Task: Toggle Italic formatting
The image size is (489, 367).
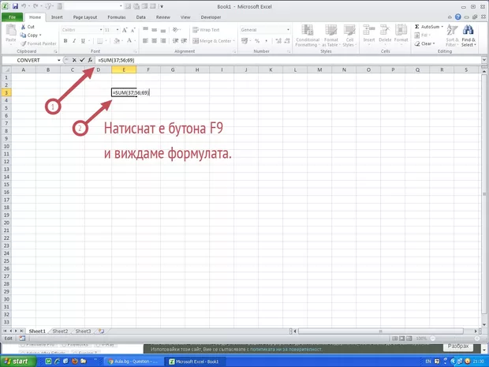Action: tap(74, 41)
